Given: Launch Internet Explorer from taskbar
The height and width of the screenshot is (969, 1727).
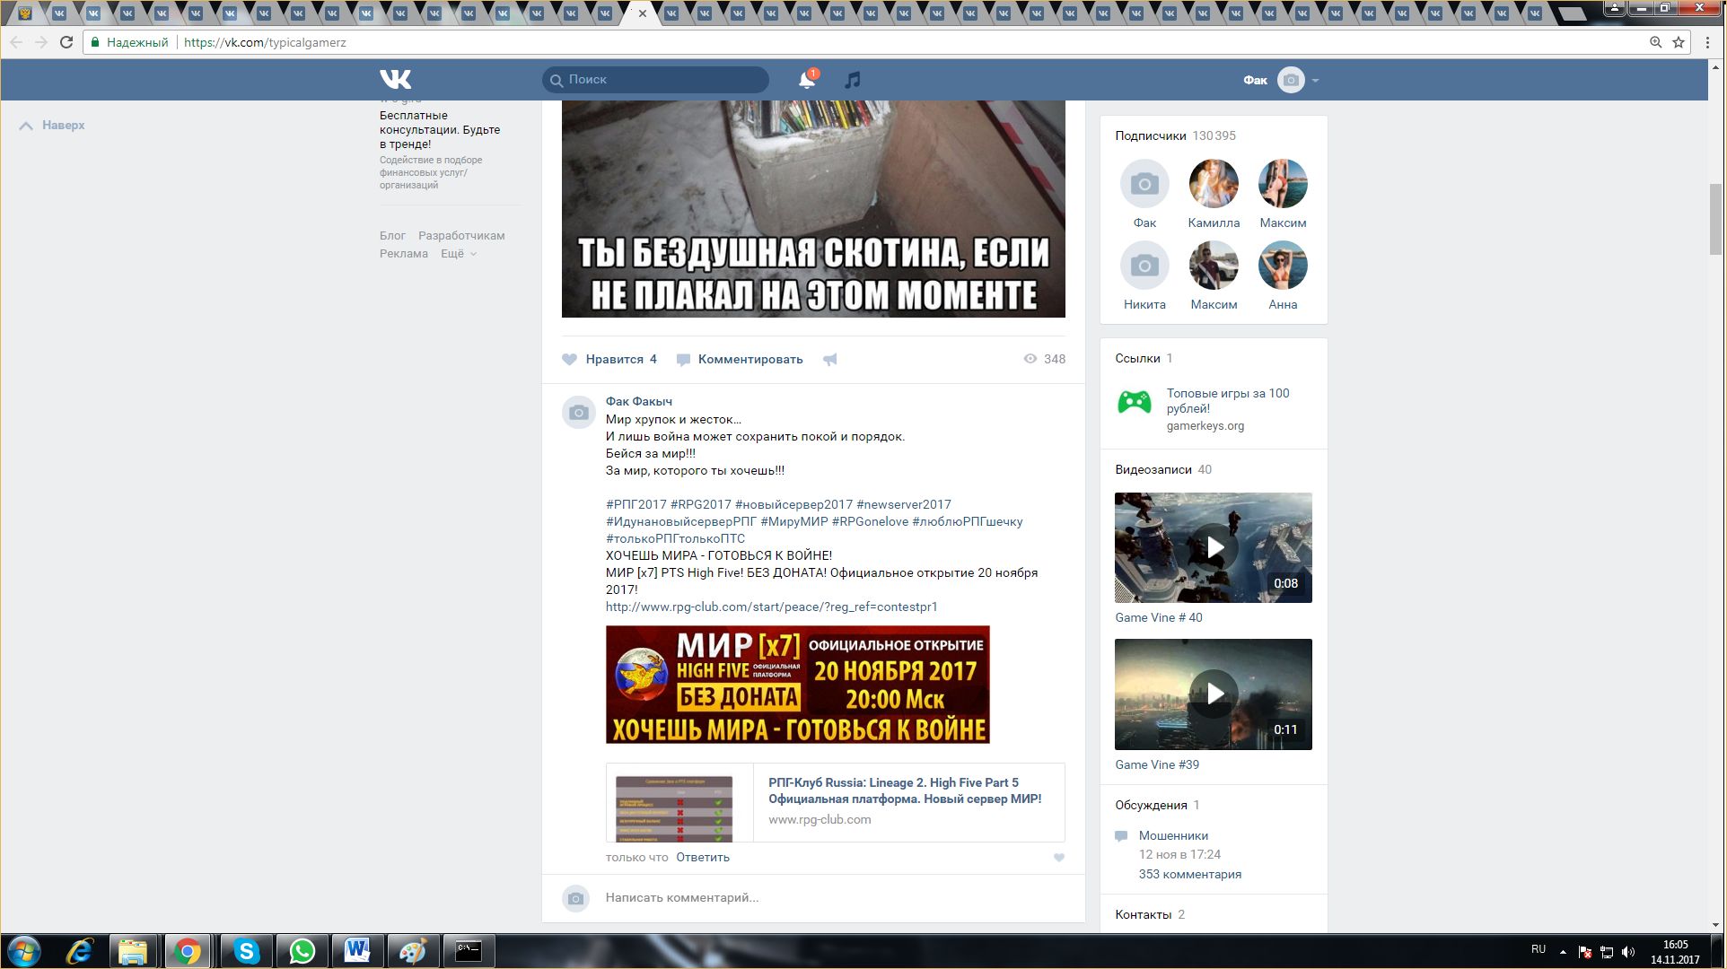Looking at the screenshot, I should pos(80,951).
